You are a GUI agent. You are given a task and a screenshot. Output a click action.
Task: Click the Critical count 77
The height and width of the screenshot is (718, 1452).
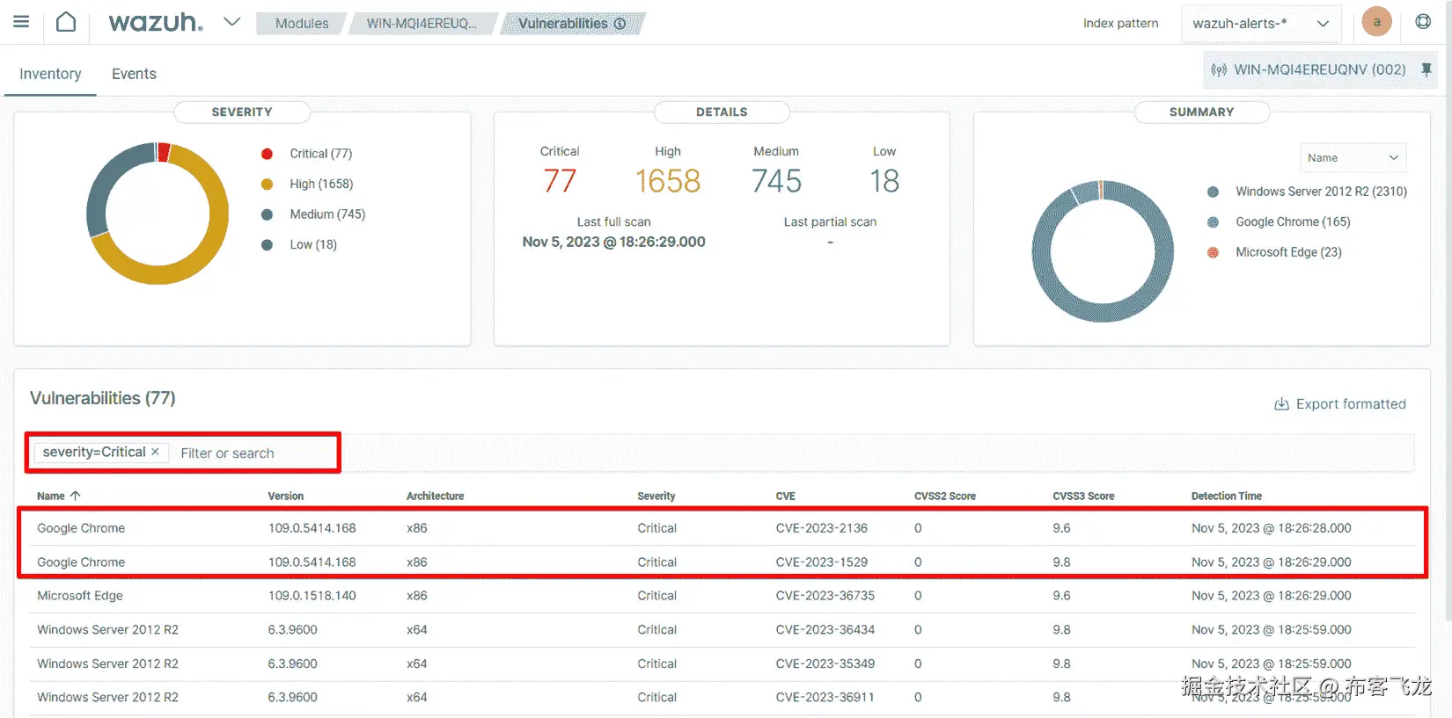coord(560,181)
